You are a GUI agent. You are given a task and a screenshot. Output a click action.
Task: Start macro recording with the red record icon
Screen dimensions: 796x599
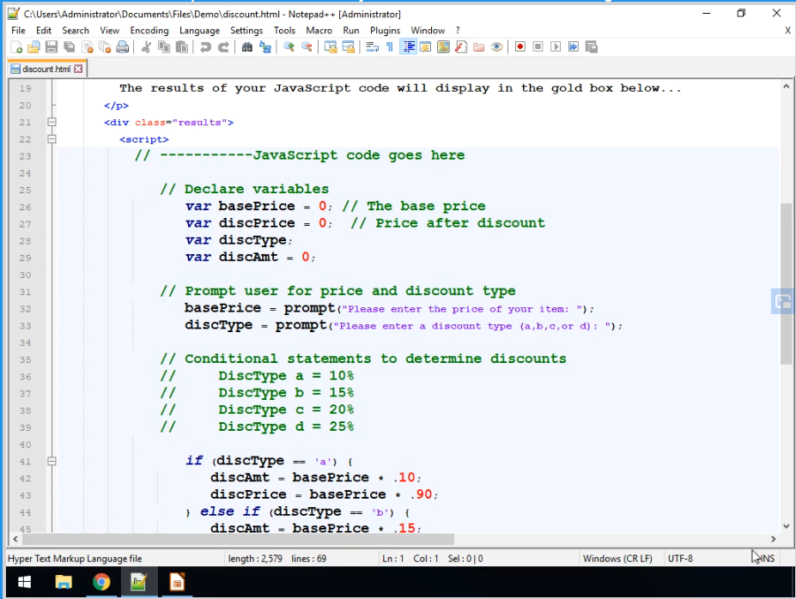pyautogui.click(x=520, y=47)
